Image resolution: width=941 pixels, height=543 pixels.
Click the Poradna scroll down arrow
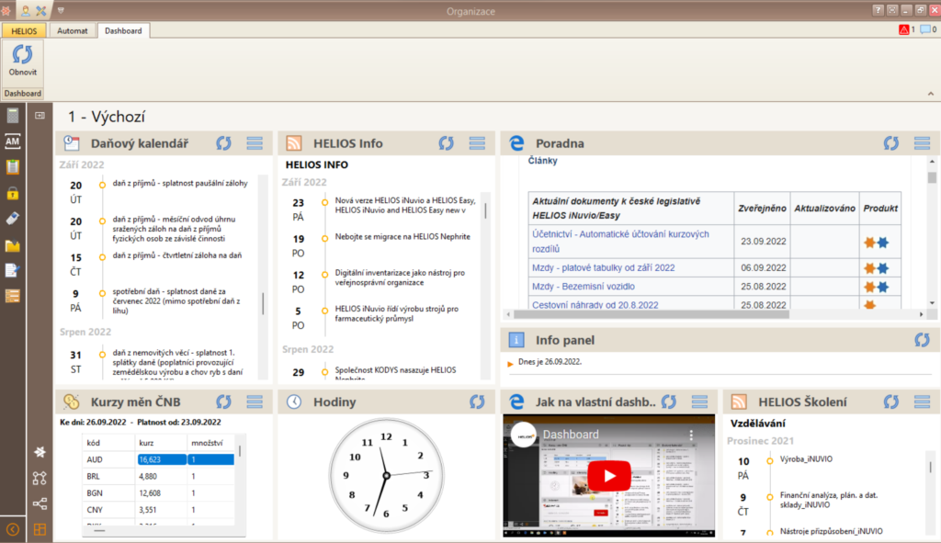(932, 303)
